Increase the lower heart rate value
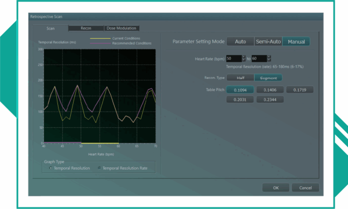Screen dimensions: 348x209 click(244, 57)
